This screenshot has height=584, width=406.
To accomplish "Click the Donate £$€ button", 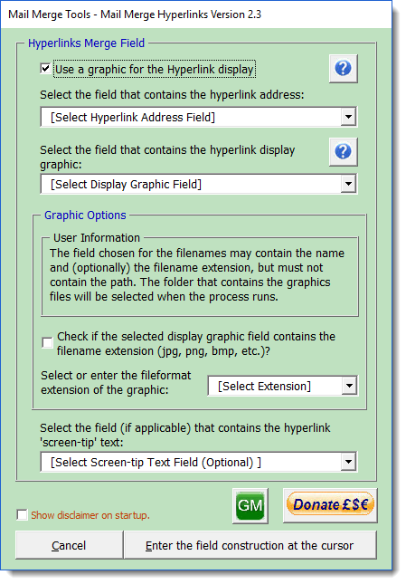I will coord(330,505).
